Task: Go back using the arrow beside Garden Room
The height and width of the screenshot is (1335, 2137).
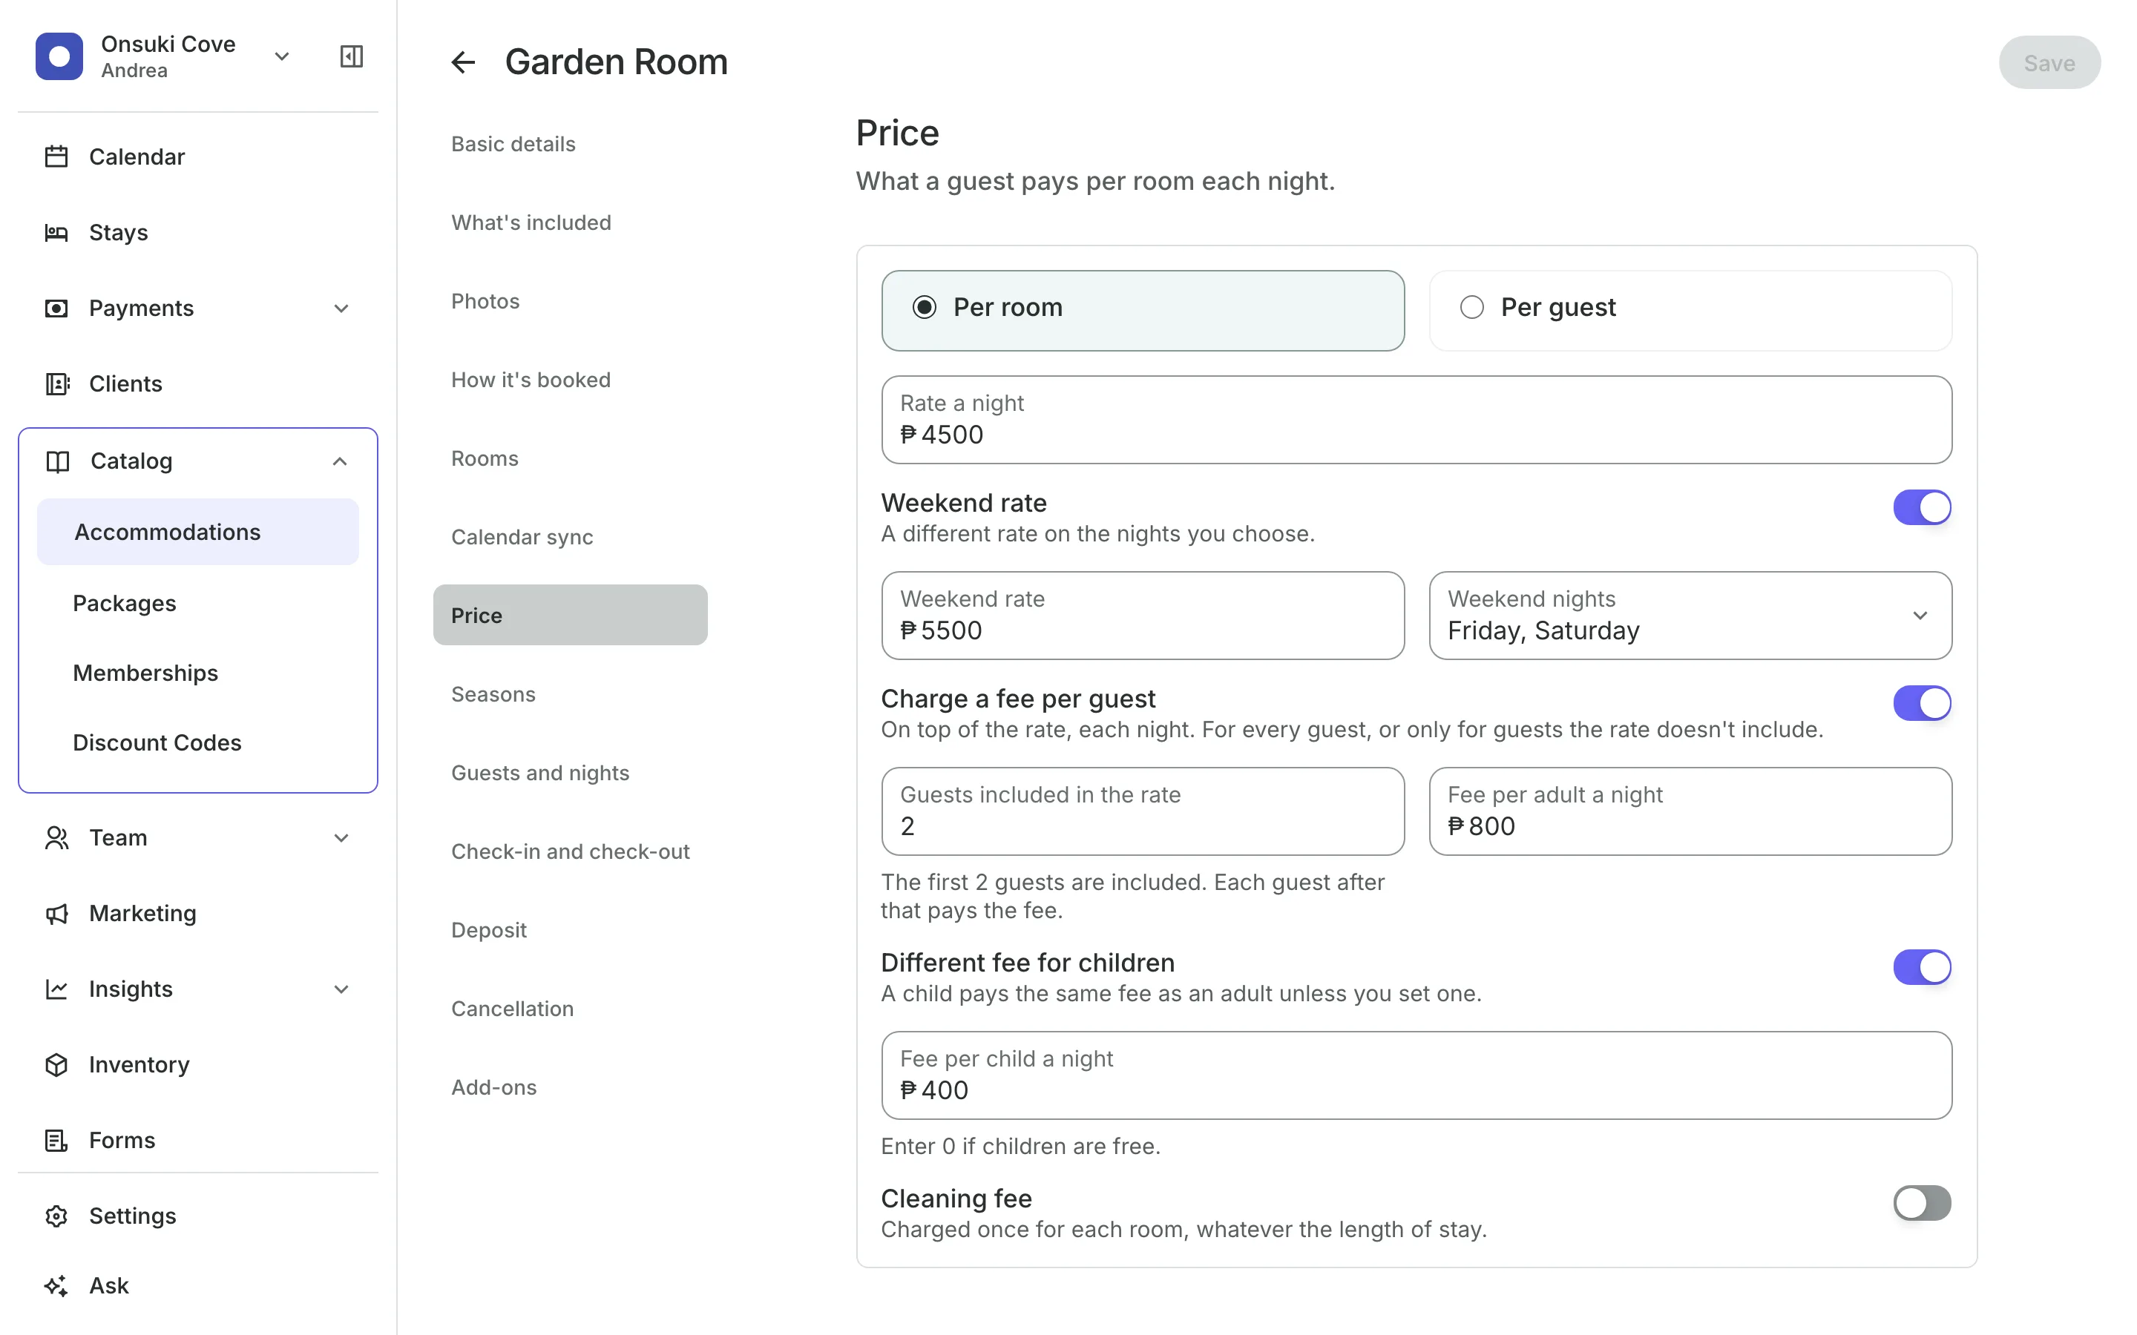Action: click(463, 63)
